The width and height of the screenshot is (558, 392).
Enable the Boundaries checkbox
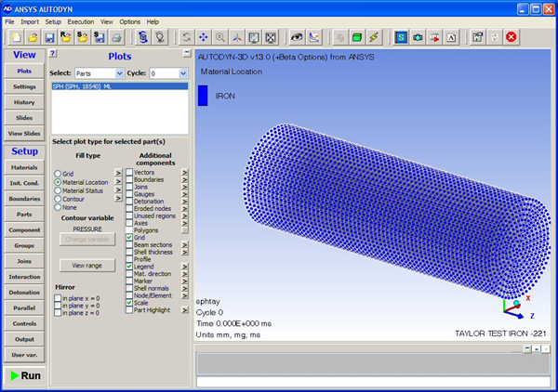click(x=129, y=179)
